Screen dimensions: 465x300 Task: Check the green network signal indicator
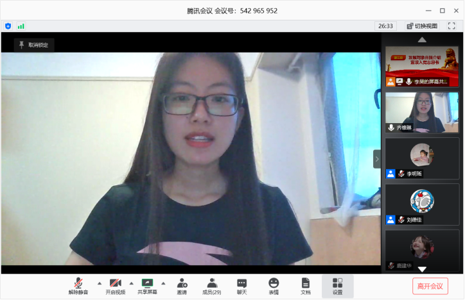click(21, 26)
